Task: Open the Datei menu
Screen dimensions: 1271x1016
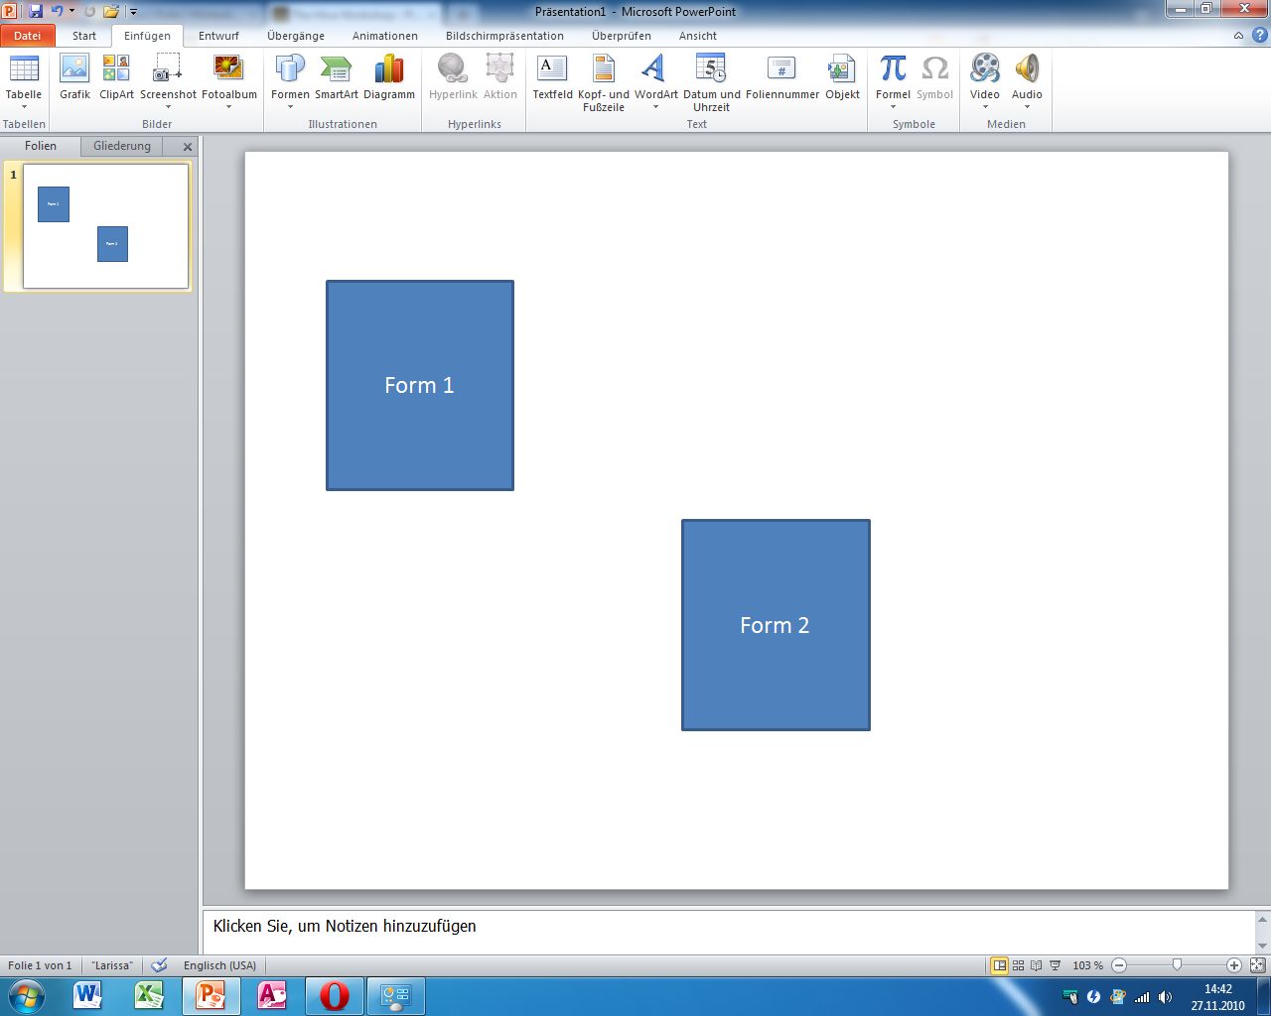Action: coord(27,35)
